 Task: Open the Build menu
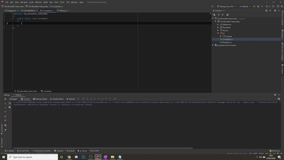(46, 2)
